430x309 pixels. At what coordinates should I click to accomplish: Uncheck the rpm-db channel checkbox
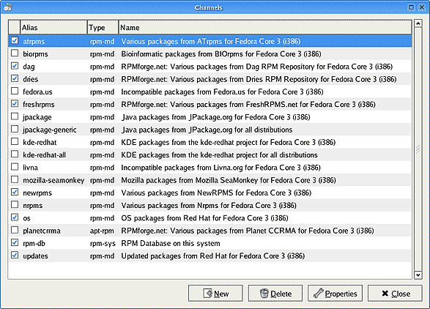[15, 242]
